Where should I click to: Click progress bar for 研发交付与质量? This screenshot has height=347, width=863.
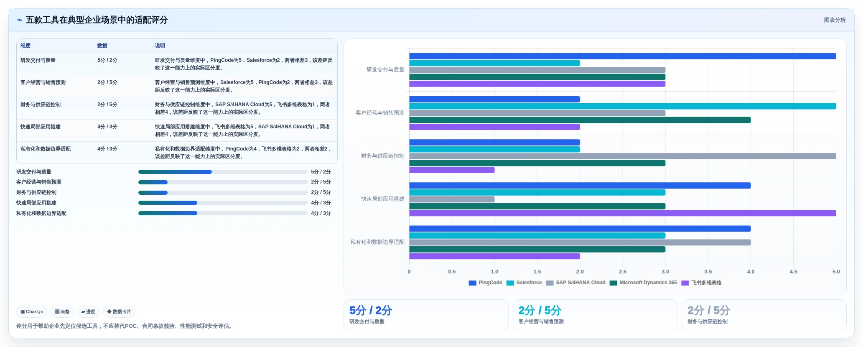tap(223, 172)
